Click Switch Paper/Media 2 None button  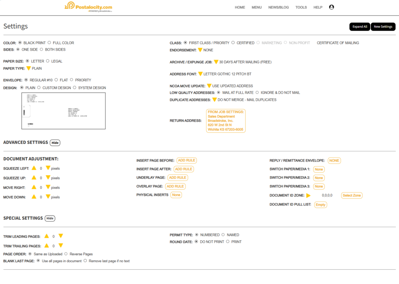[x=319, y=178]
